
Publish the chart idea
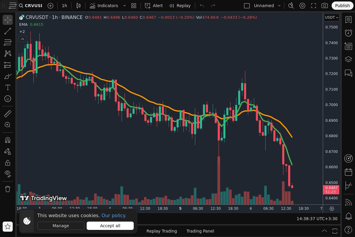(343, 6)
